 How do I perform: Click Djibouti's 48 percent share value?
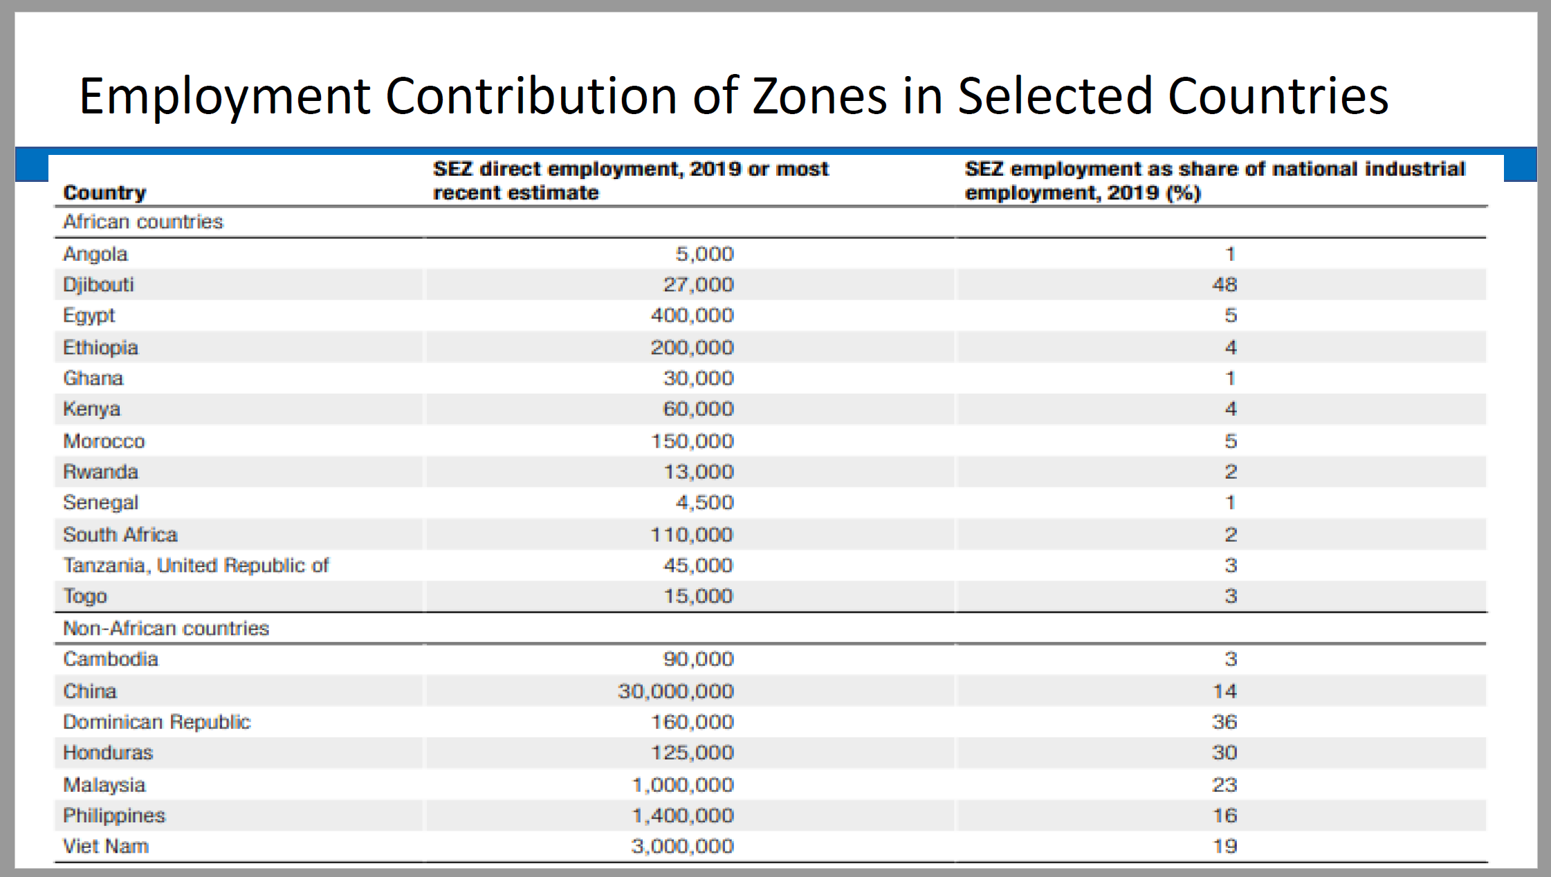[1224, 284]
